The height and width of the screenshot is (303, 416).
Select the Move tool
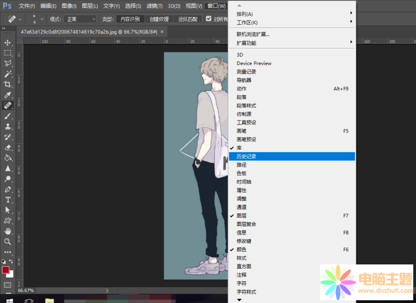tap(8, 42)
